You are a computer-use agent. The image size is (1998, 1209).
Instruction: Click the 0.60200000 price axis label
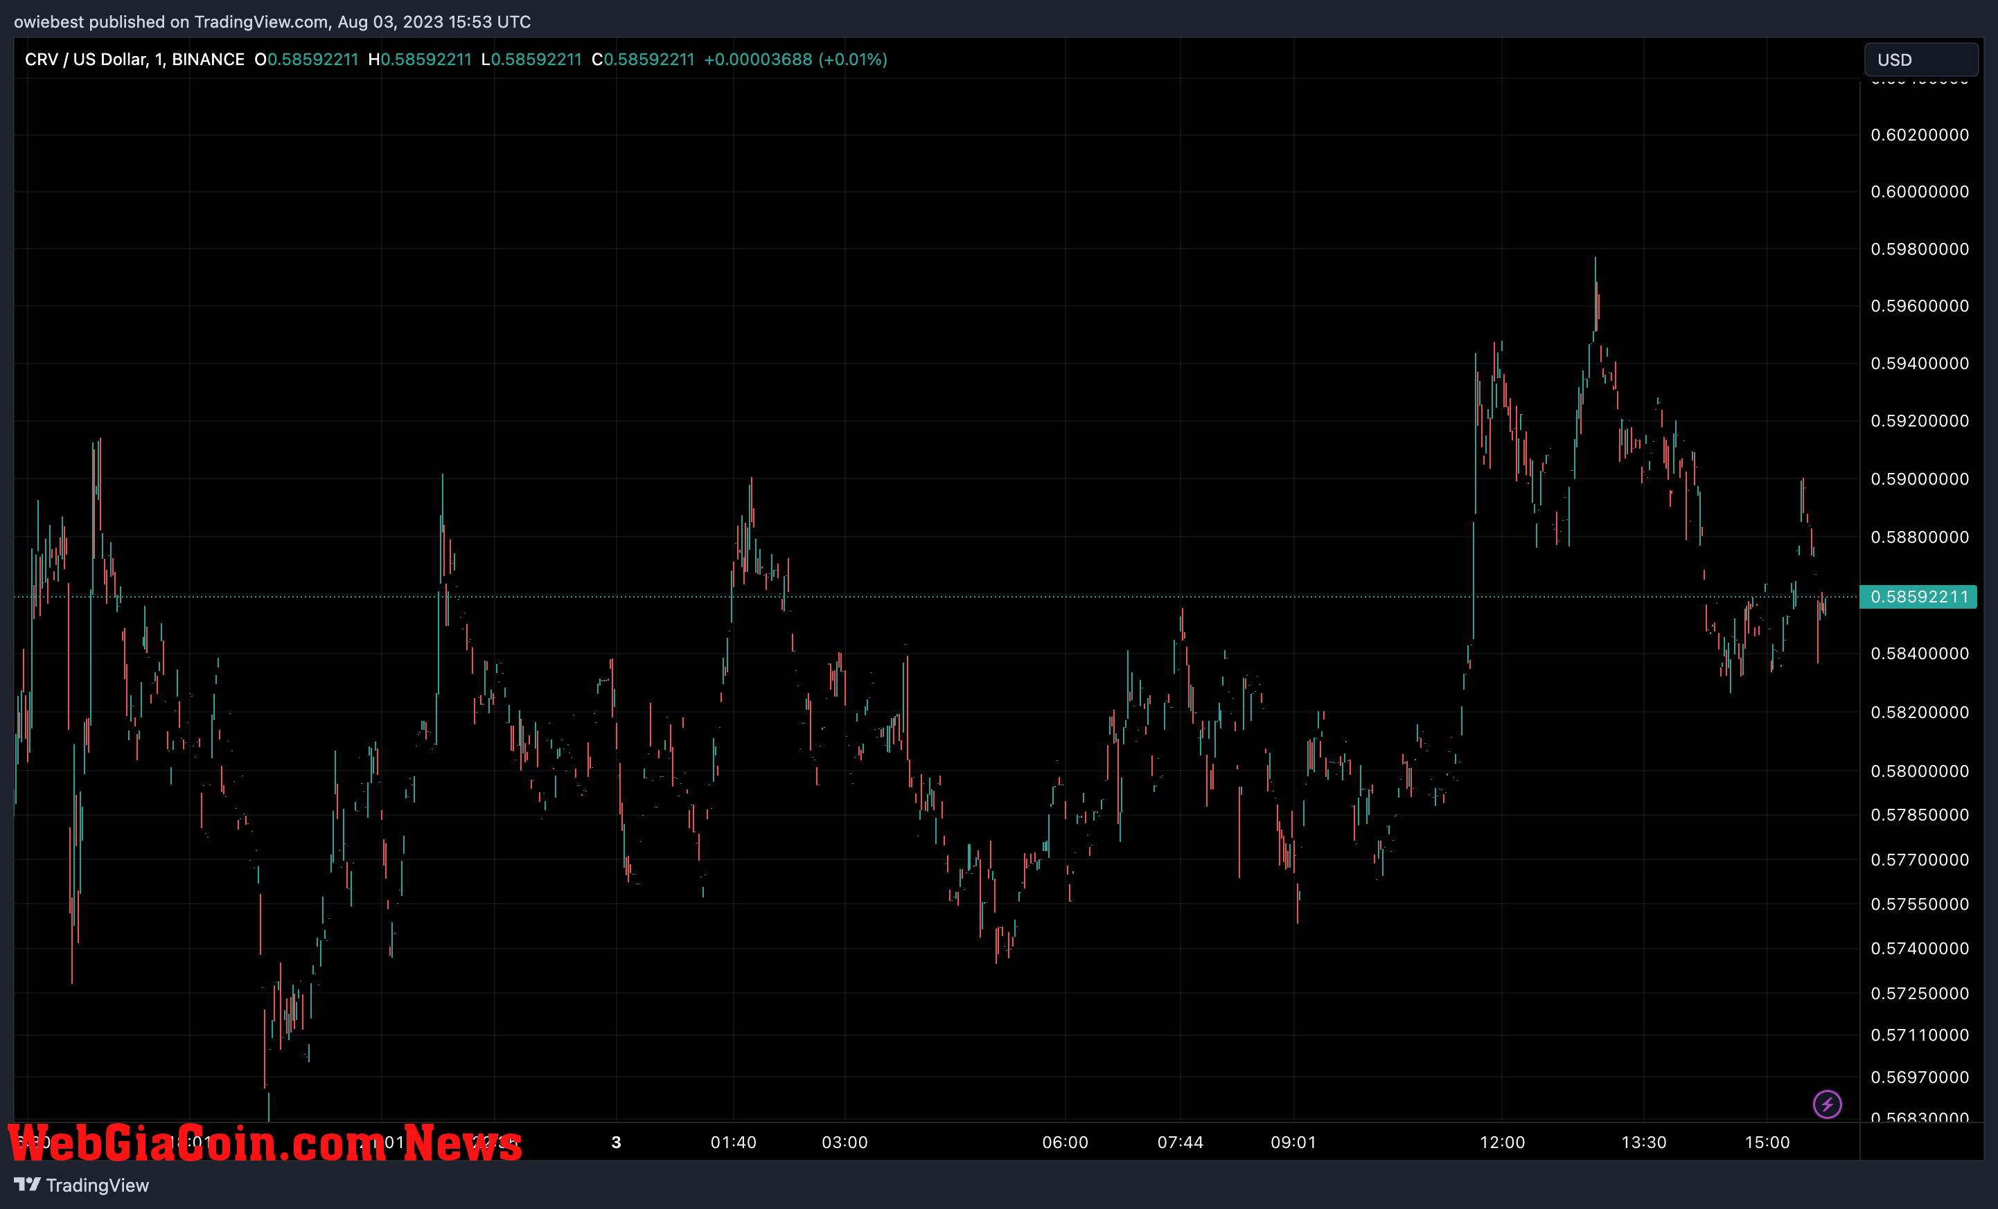(x=1919, y=134)
